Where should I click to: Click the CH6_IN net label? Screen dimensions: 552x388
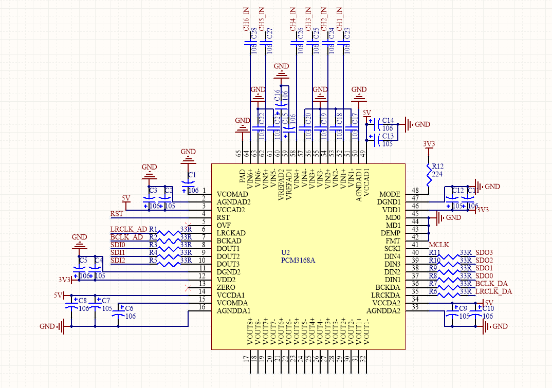coord(246,19)
